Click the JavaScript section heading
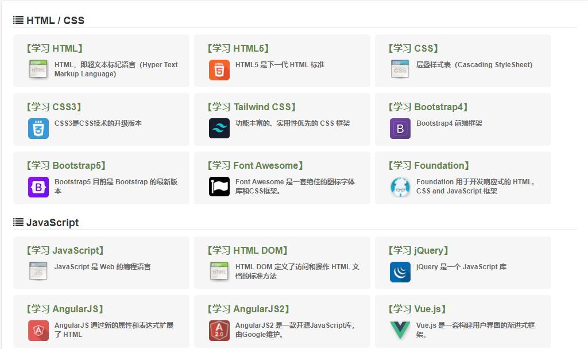 coord(52,223)
